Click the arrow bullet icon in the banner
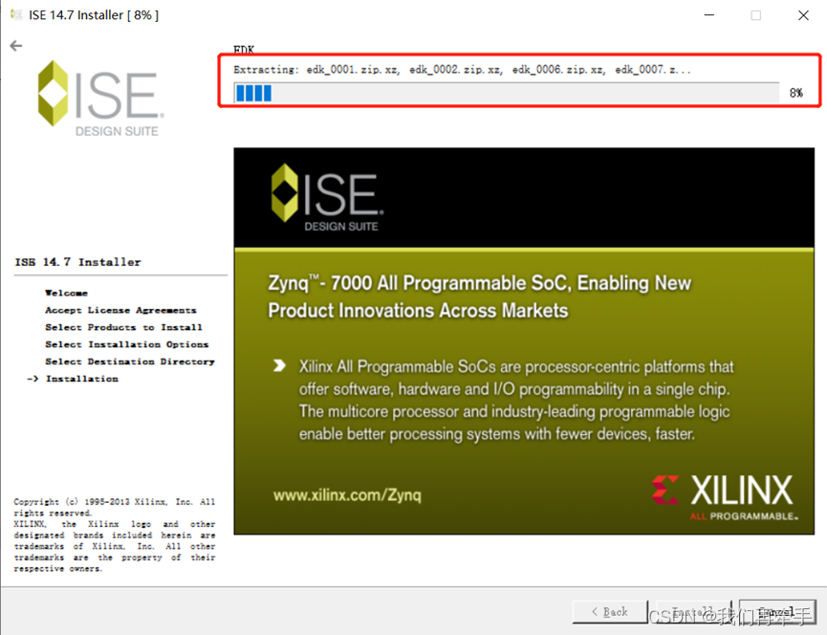827x635 pixels. click(x=279, y=365)
